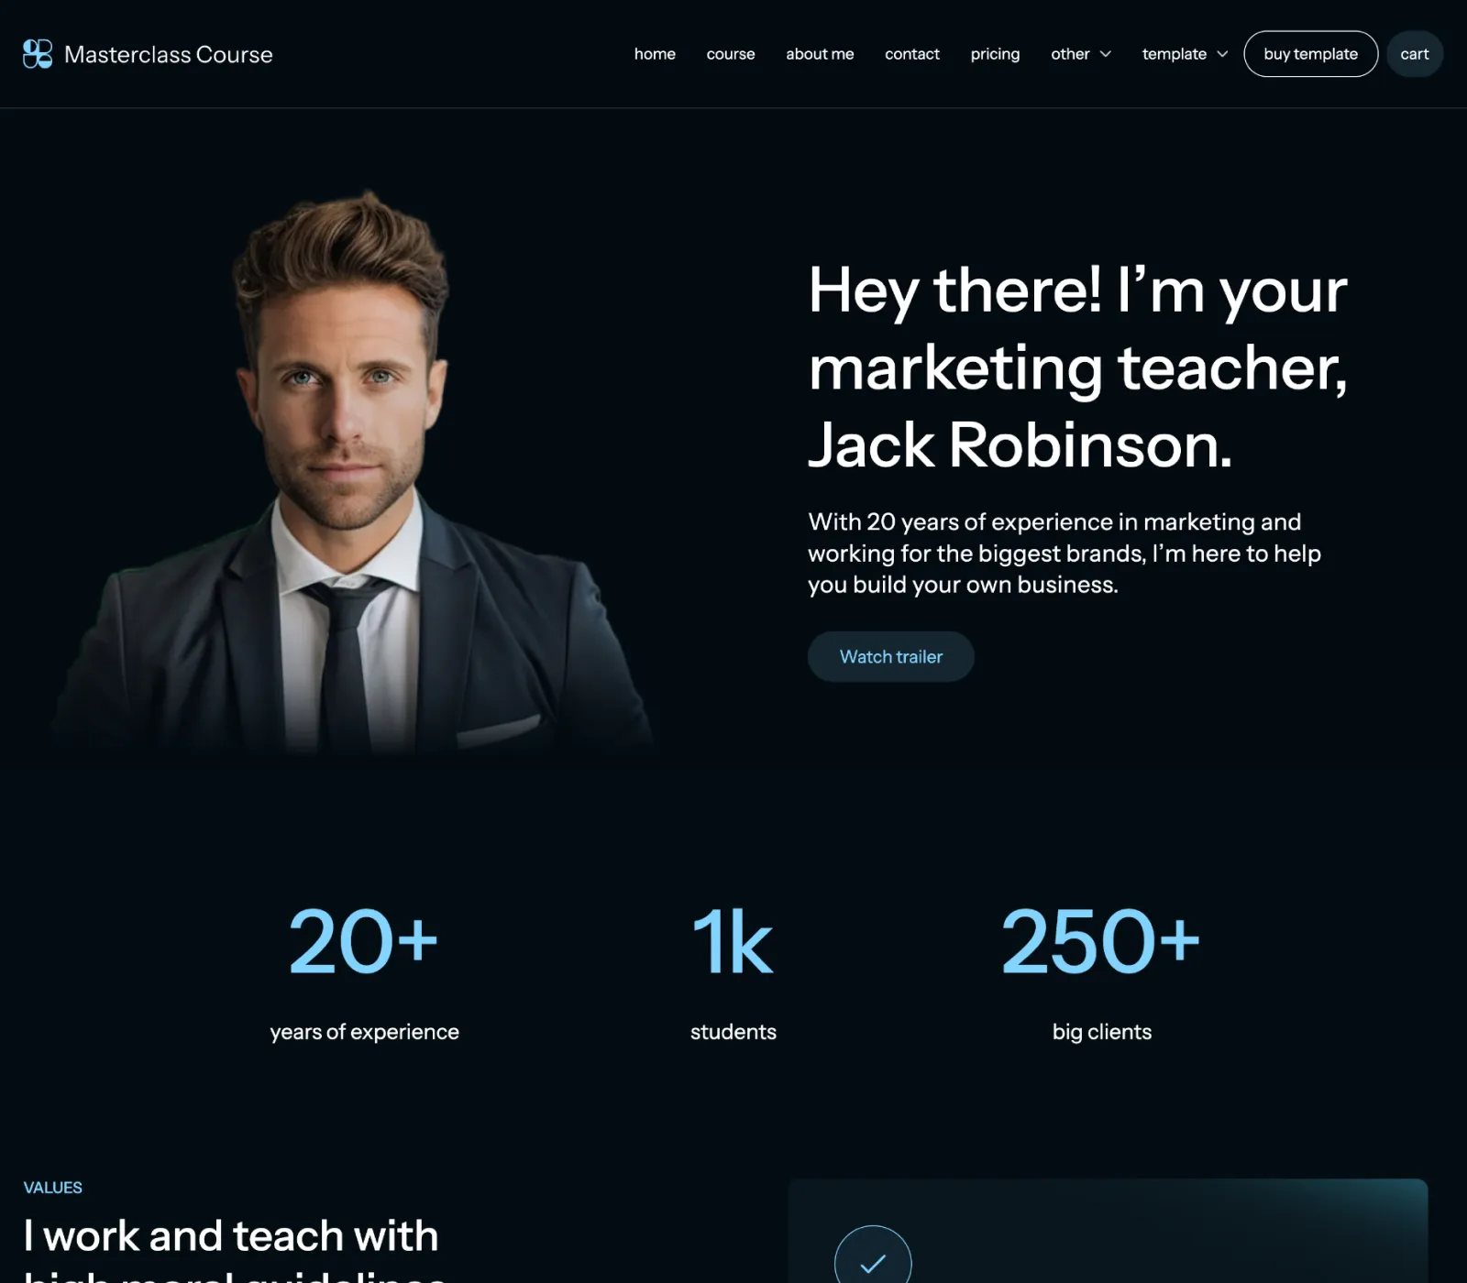The image size is (1467, 1283).
Task: Click the Masterclass Course site title
Action: tap(169, 54)
